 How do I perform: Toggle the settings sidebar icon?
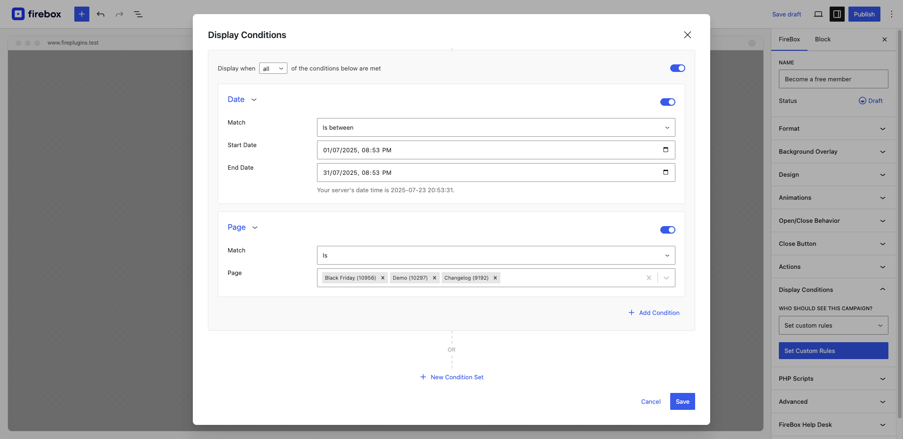point(837,14)
